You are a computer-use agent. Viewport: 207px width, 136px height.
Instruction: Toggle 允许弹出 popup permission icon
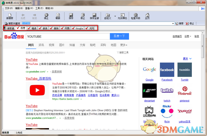pos(122,16)
